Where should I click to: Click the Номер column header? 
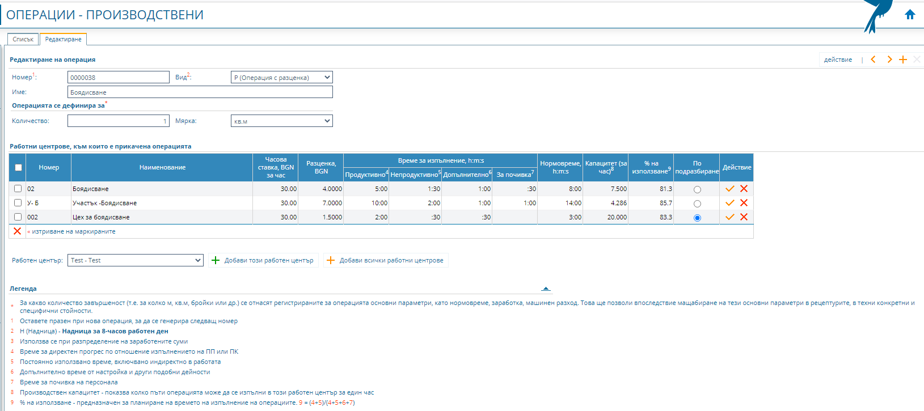pyautogui.click(x=49, y=167)
